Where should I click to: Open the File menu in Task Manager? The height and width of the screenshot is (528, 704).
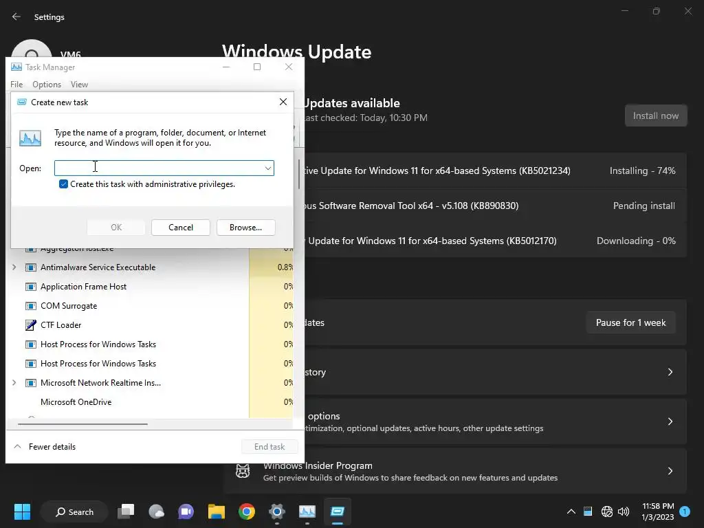point(16,85)
